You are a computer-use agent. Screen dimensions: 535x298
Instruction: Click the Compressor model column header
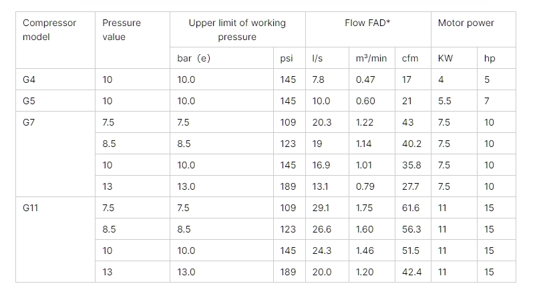[49, 30]
